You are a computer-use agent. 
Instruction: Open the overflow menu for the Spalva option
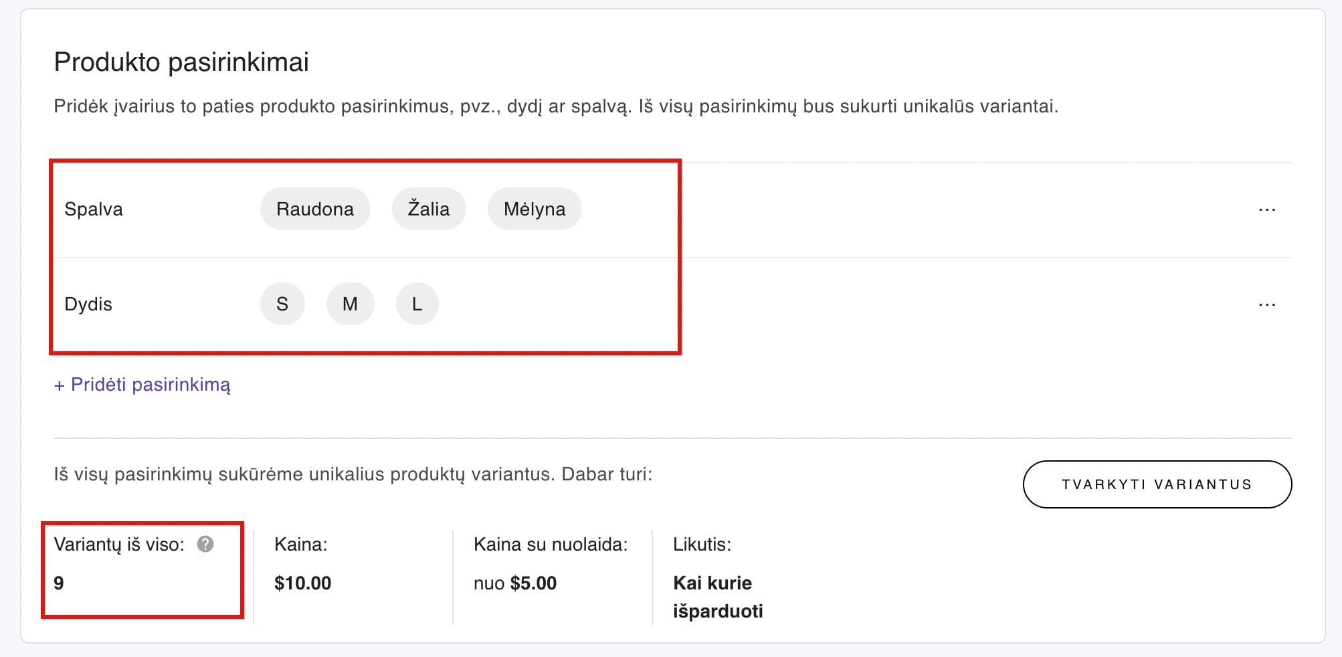click(x=1268, y=209)
